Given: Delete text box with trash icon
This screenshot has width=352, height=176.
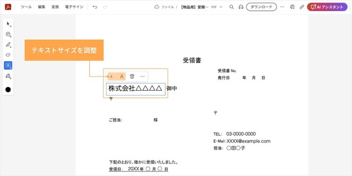Looking at the screenshot, I should point(132,77).
